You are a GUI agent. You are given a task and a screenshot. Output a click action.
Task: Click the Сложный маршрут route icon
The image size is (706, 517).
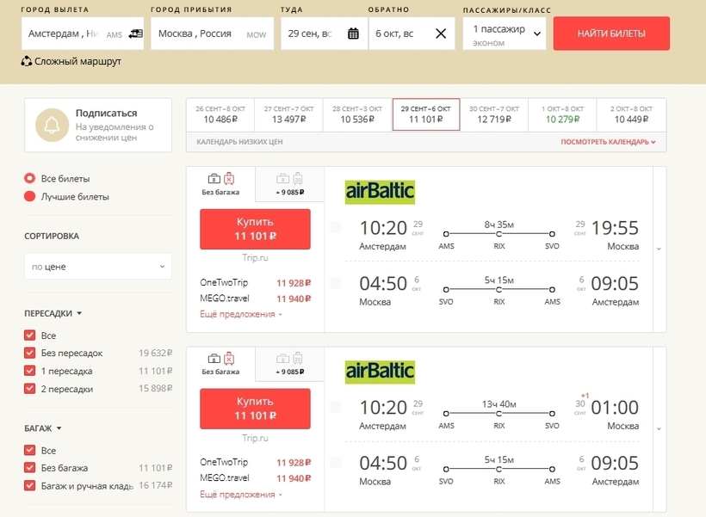[x=27, y=62]
